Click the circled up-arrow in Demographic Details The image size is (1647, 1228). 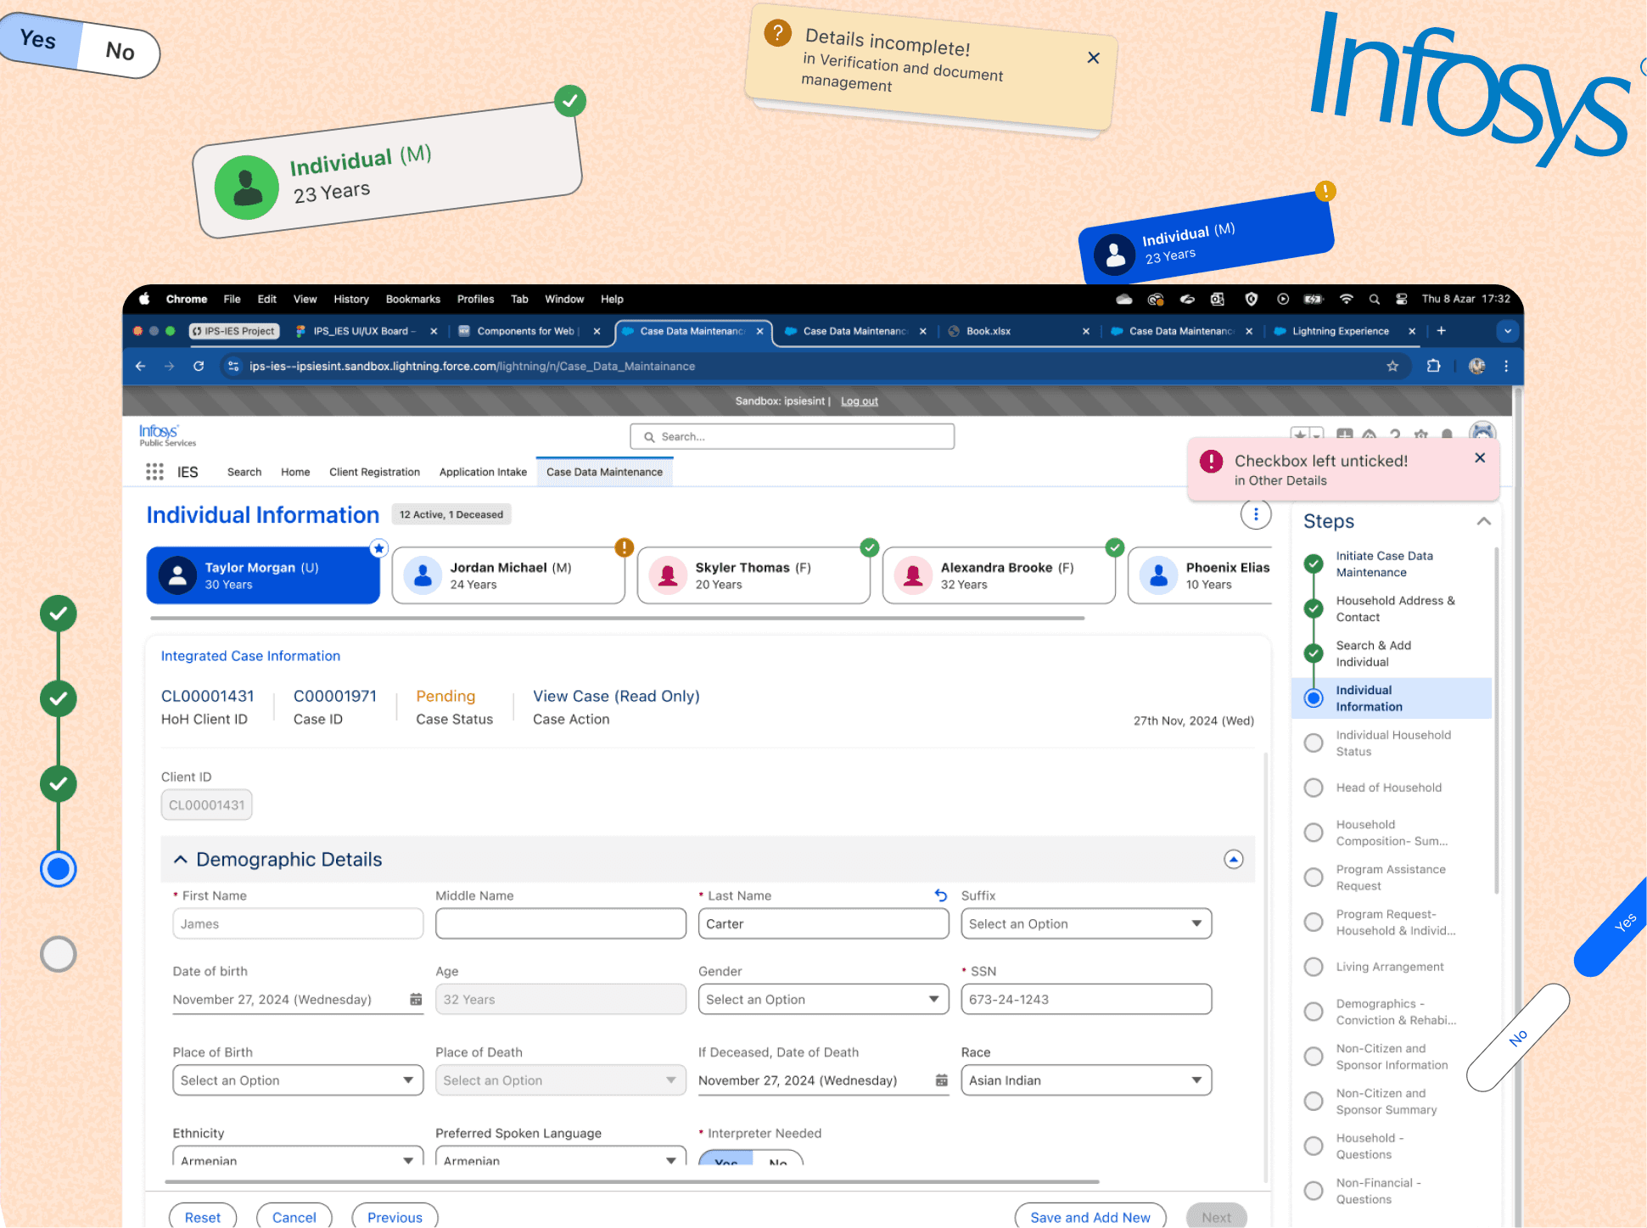[1233, 860]
